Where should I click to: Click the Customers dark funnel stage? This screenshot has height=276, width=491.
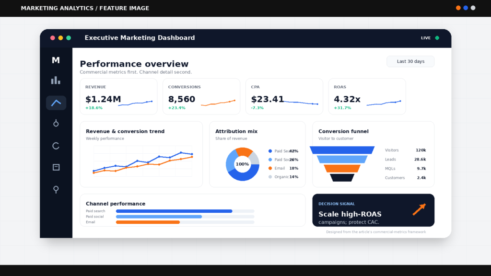click(x=342, y=178)
